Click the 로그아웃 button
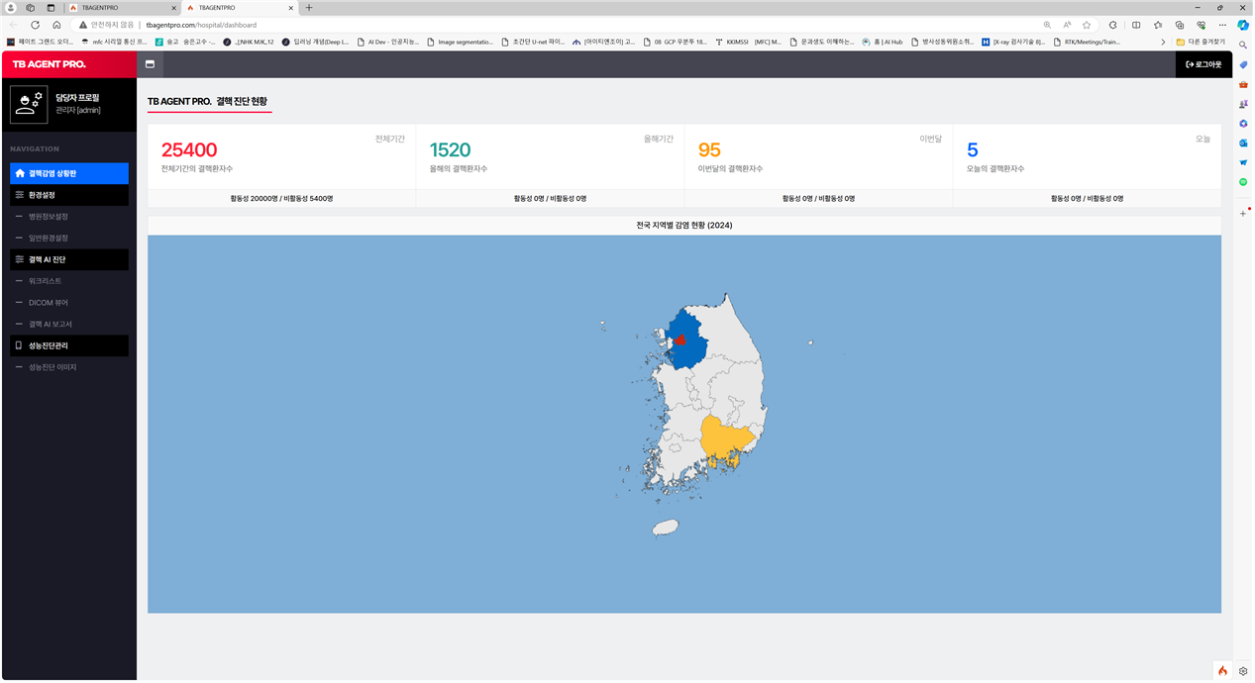Image resolution: width=1255 pixels, height=683 pixels. point(1203,64)
